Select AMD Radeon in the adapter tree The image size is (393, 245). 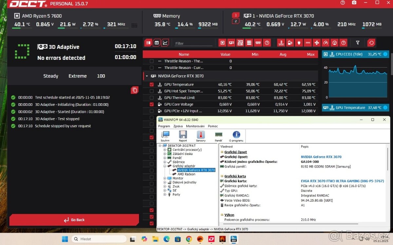[186, 174]
